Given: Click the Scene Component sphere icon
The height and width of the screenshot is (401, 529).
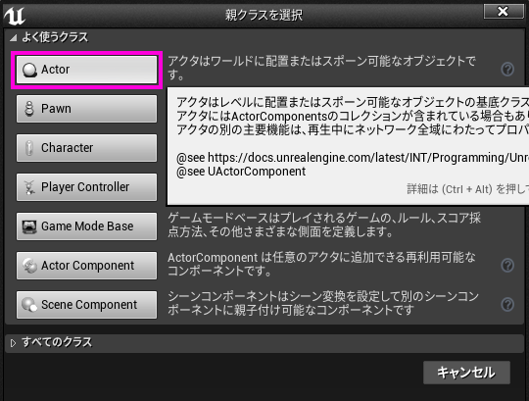Looking at the screenshot, I should click(29, 305).
